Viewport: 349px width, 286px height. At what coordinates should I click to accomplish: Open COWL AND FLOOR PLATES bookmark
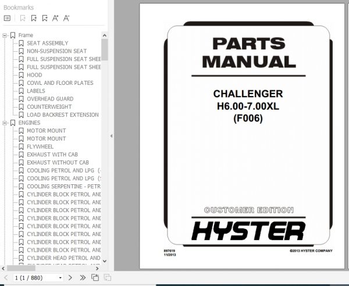coord(60,83)
